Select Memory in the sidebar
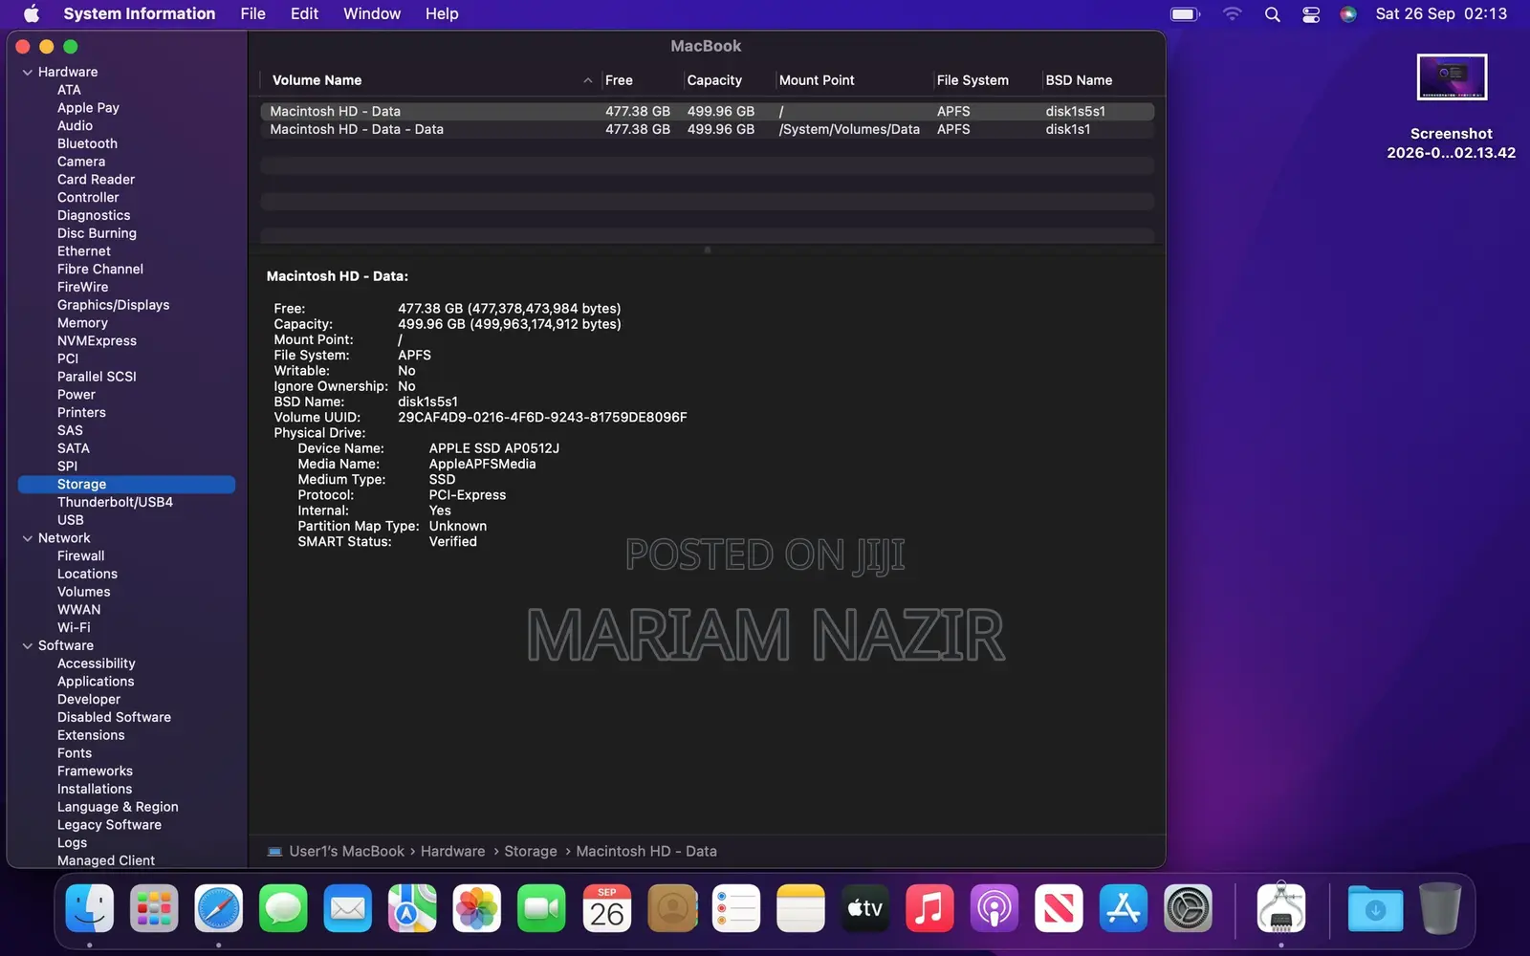 82,323
